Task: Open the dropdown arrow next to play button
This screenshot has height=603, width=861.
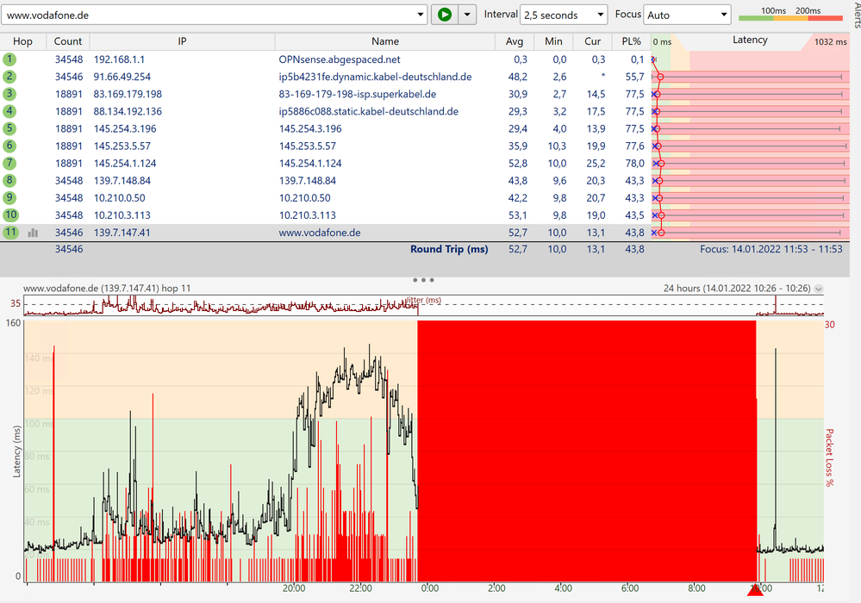Action: 467,15
